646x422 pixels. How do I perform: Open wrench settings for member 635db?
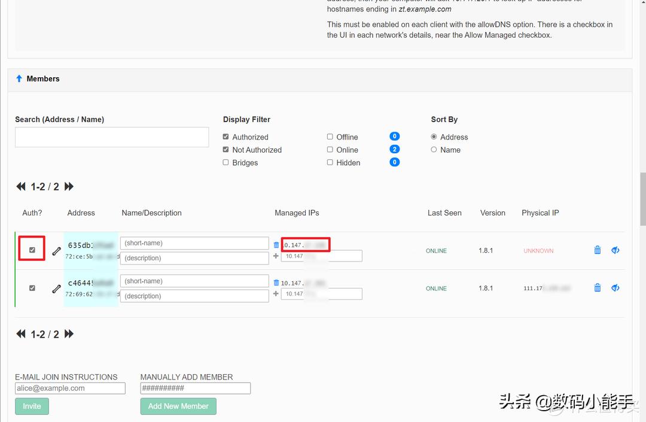[x=56, y=251]
